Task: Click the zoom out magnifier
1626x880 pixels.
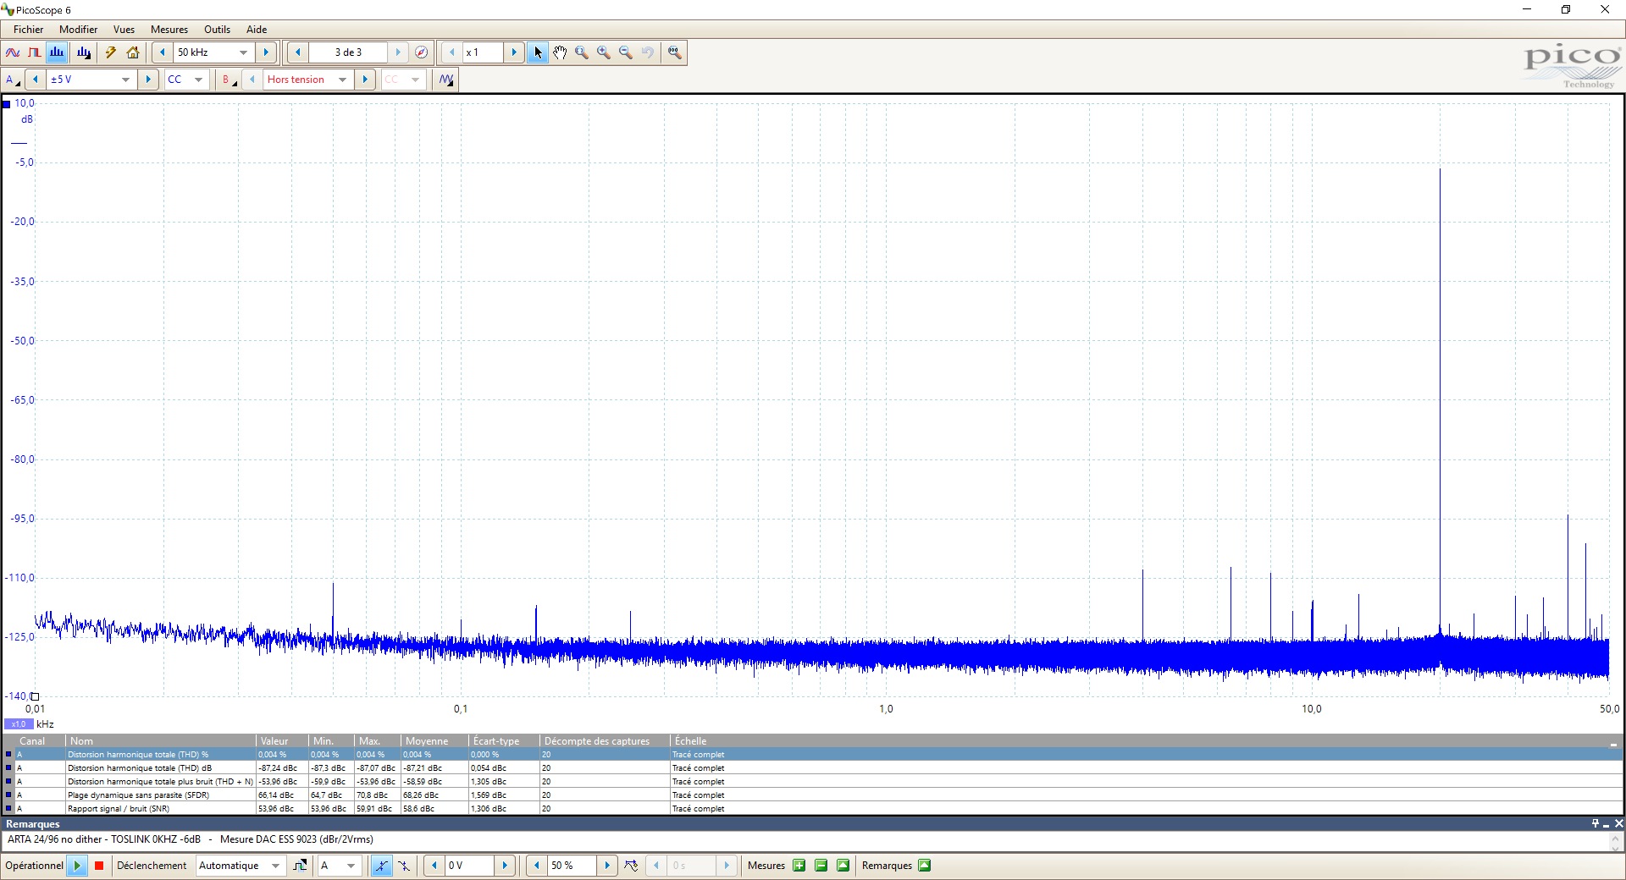Action: (x=626, y=52)
